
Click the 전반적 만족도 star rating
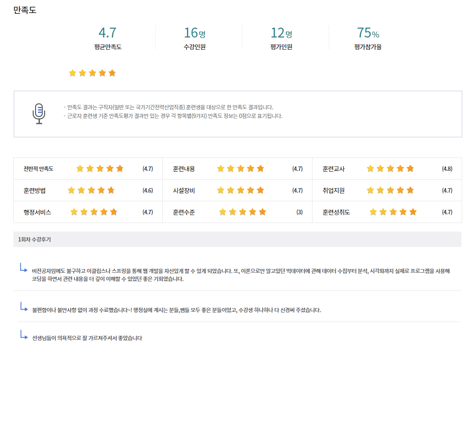click(x=100, y=168)
